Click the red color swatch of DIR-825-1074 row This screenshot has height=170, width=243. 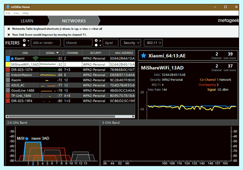pyautogui.click(x=8, y=69)
